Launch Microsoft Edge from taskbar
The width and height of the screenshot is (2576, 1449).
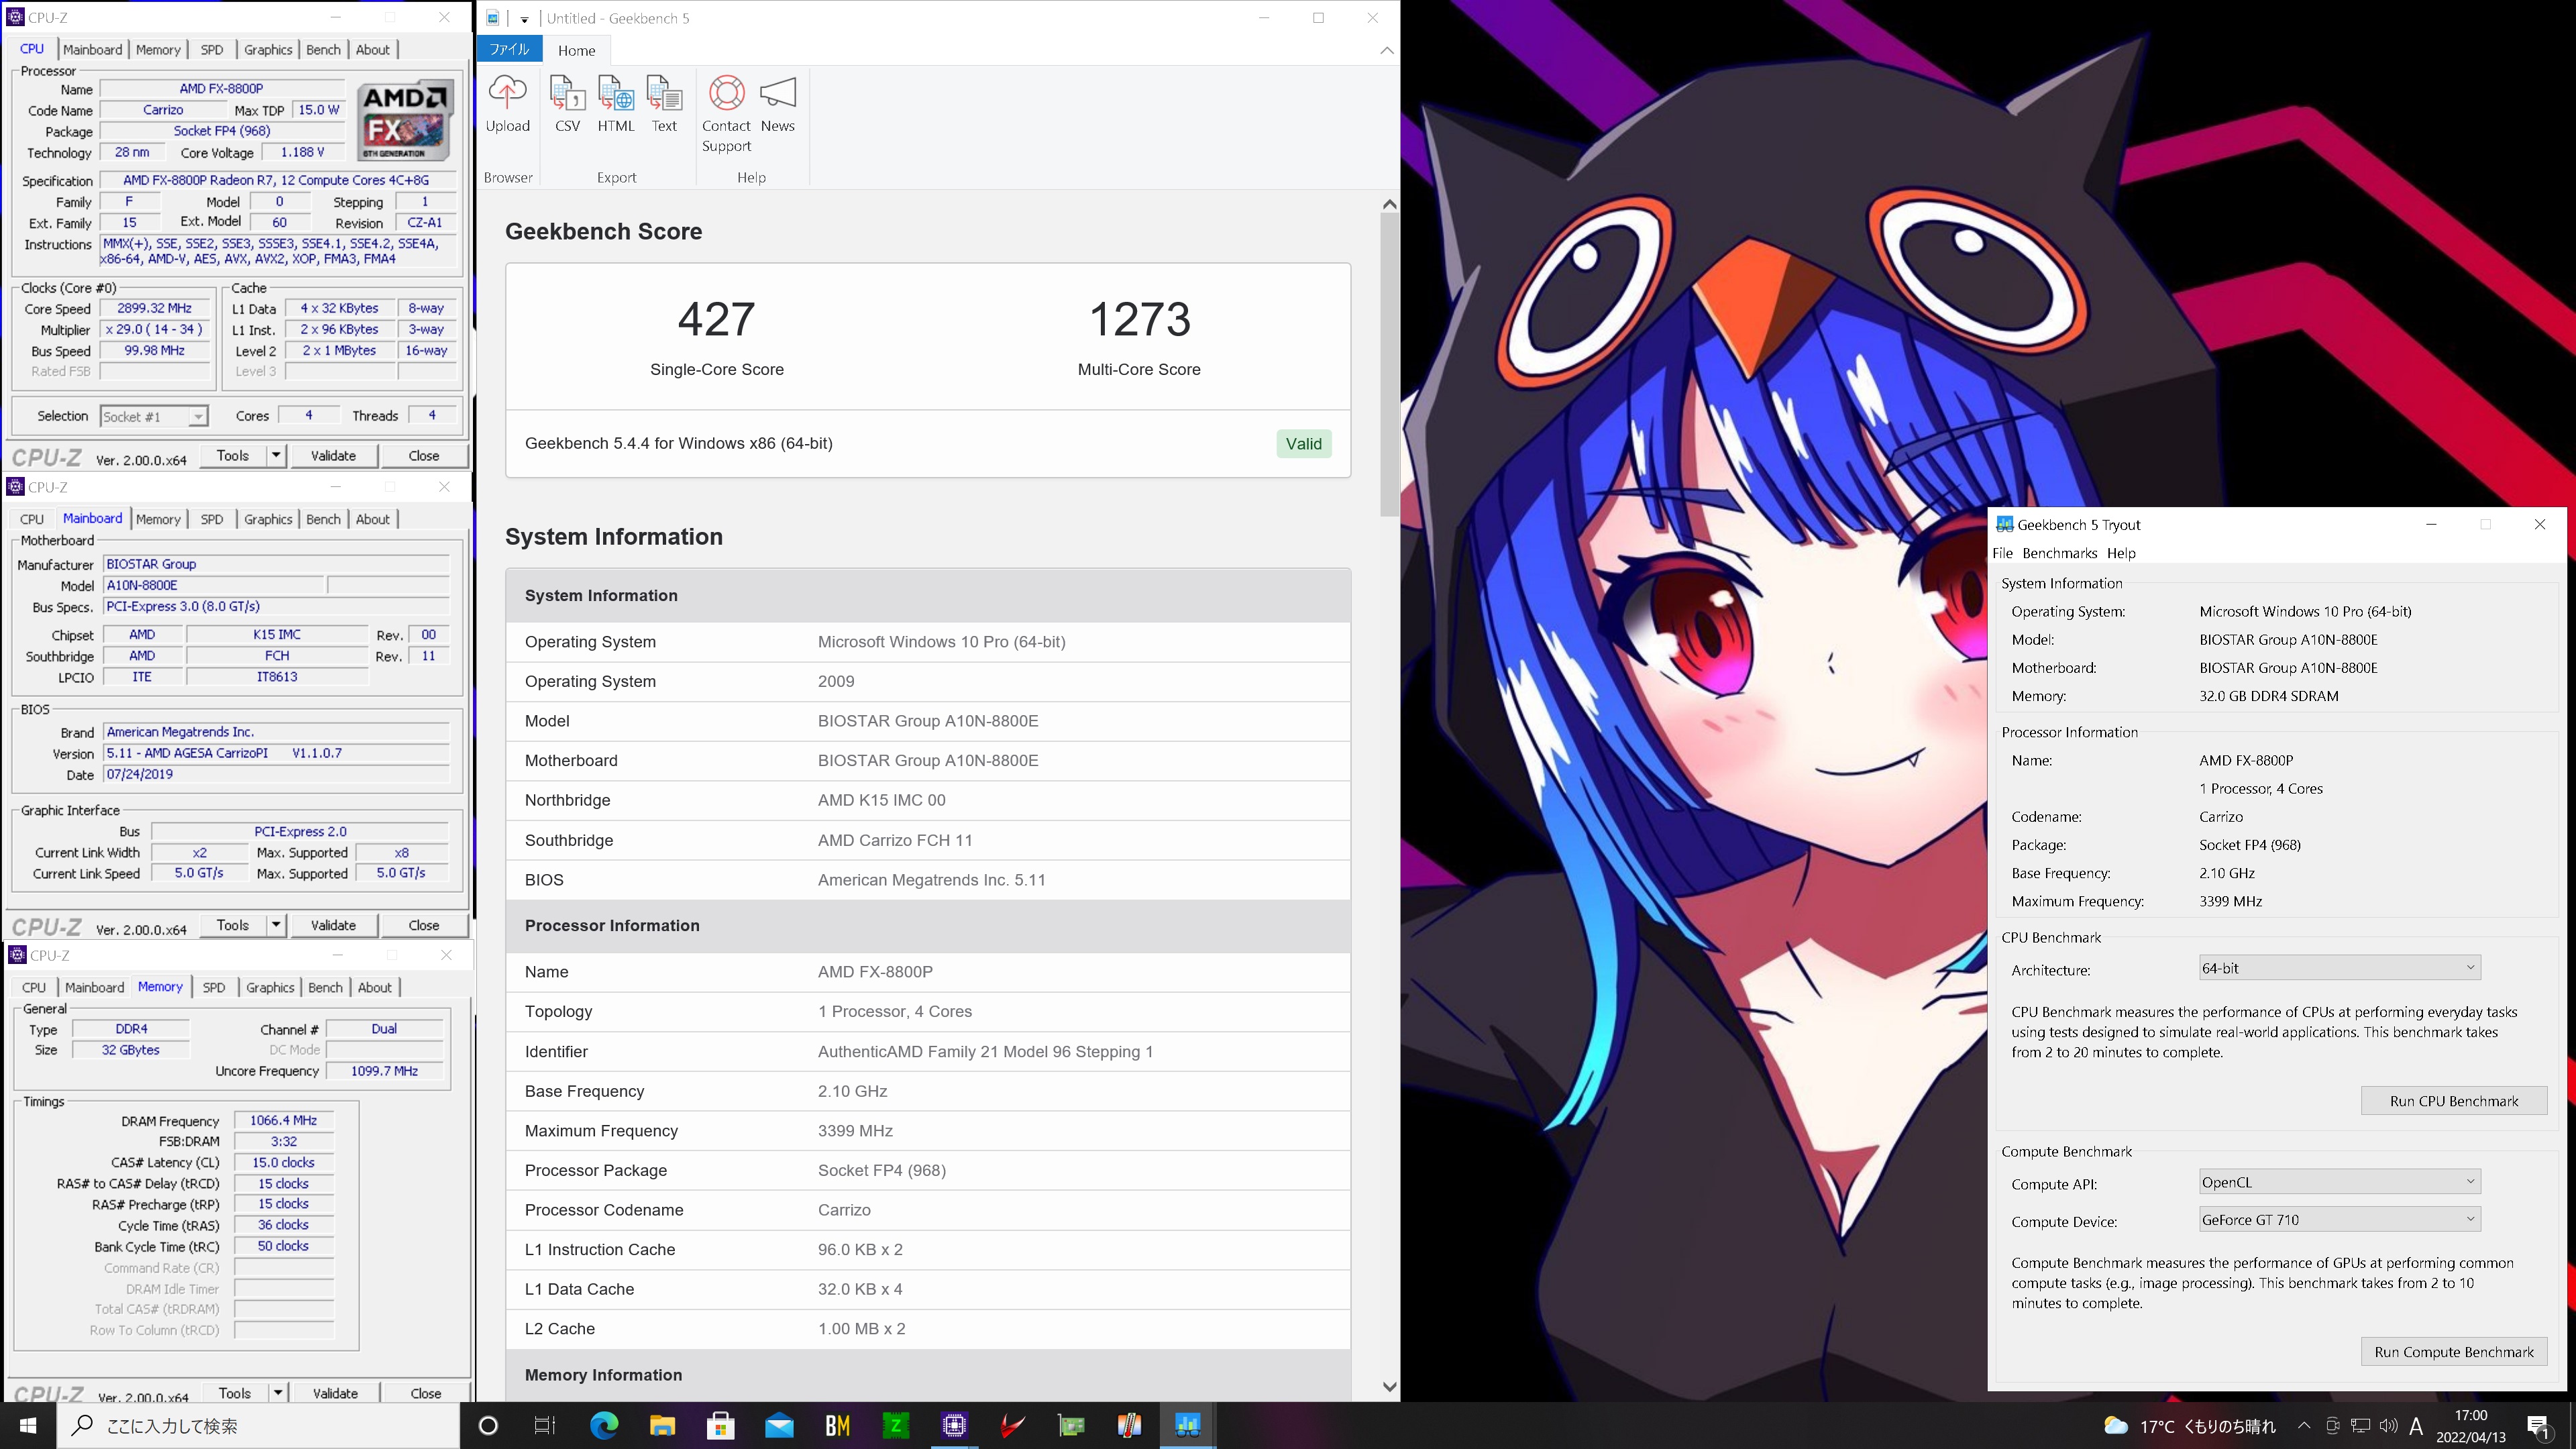[604, 1425]
